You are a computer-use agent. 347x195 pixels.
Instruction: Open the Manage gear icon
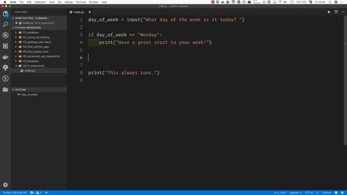click(x=5, y=185)
